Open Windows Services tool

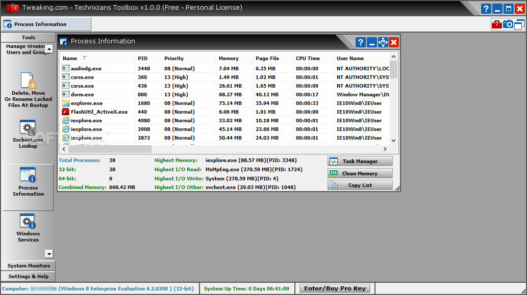pyautogui.click(x=28, y=228)
